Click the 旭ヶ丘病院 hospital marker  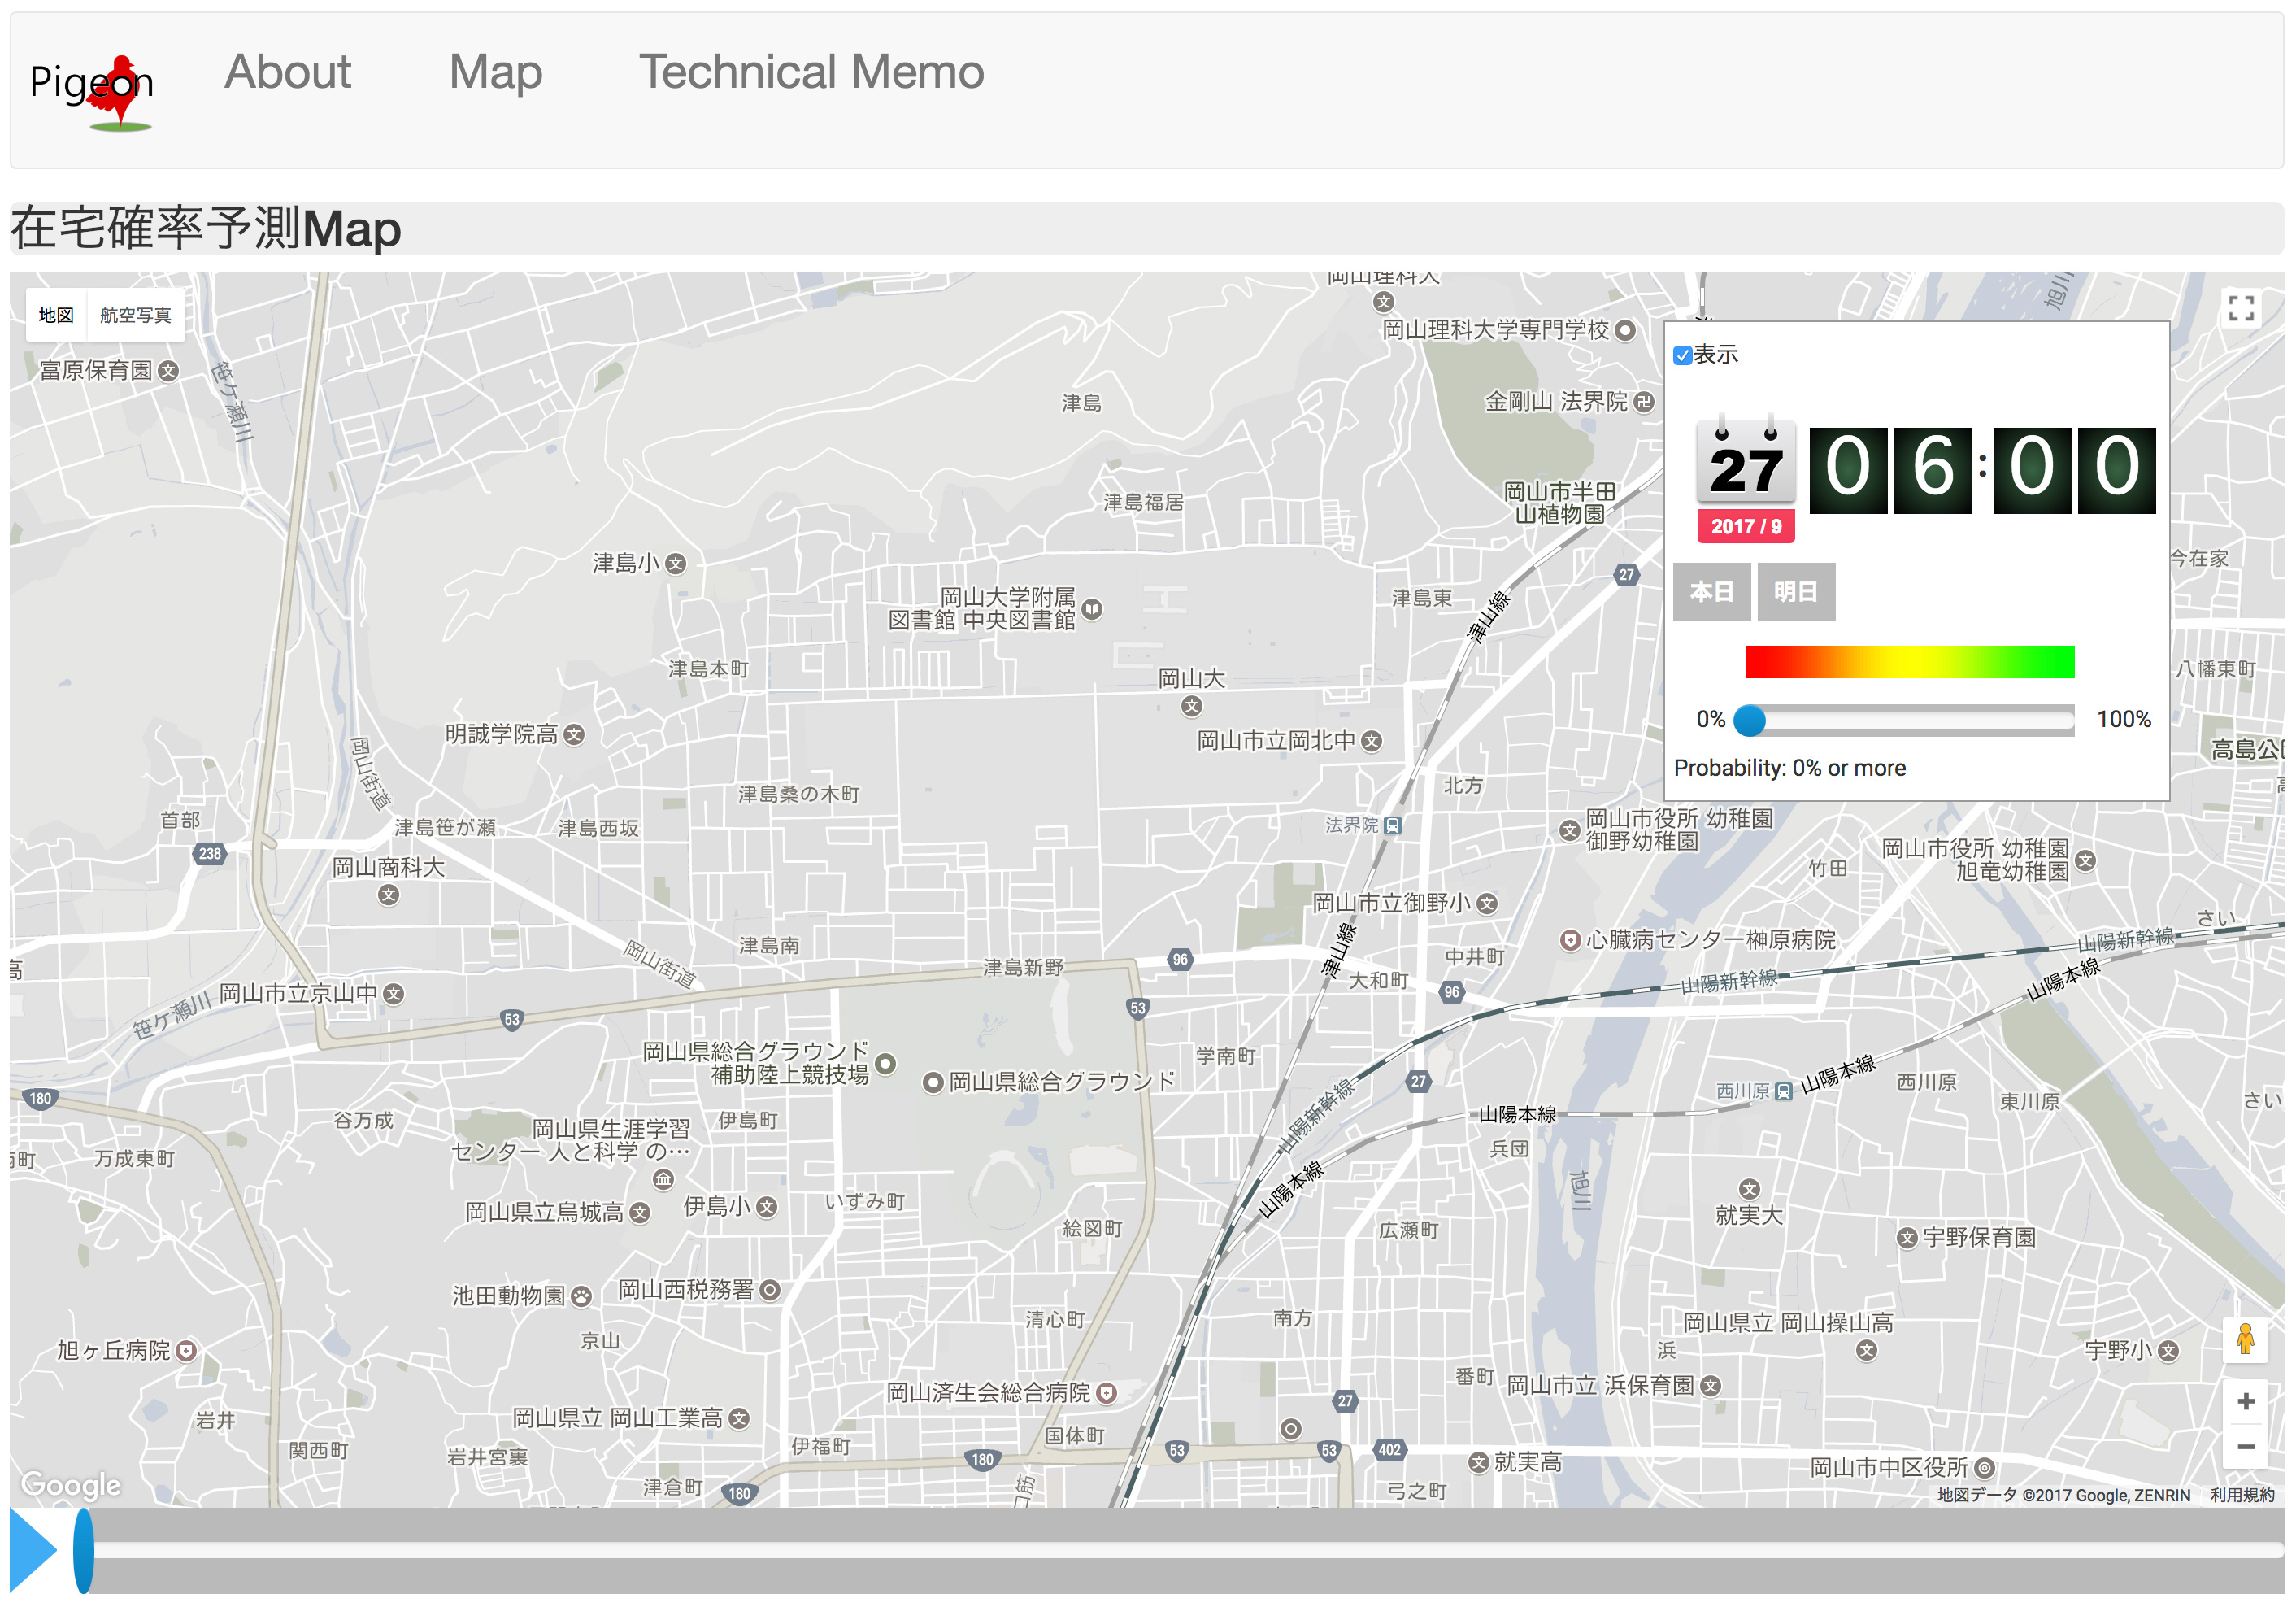click(186, 1352)
